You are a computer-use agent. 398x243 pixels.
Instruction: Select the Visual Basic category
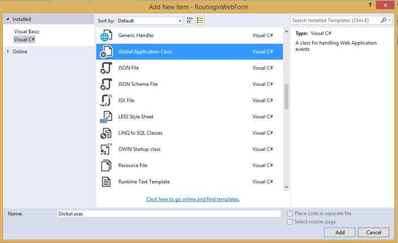27,32
